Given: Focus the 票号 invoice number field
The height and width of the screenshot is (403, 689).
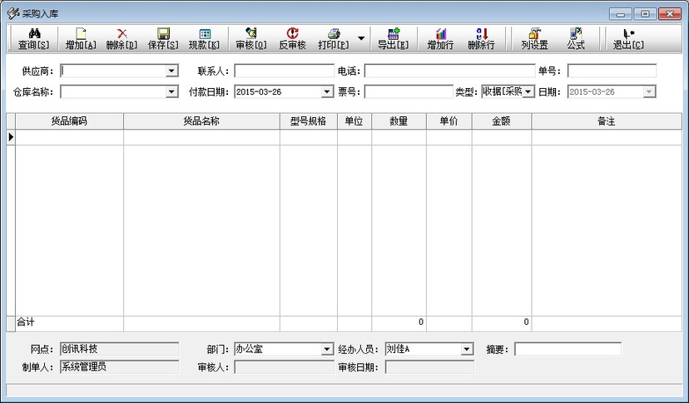Looking at the screenshot, I should pyautogui.click(x=409, y=91).
